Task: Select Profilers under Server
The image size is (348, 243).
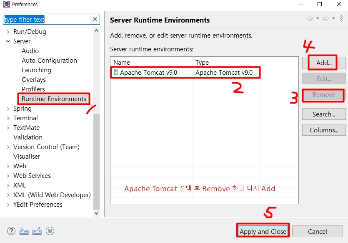Action: pyautogui.click(x=33, y=89)
